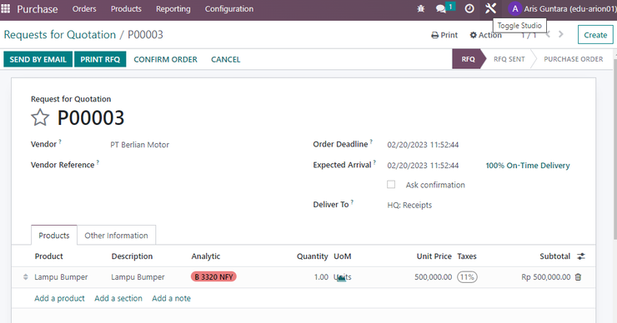
Task: Open the conversations chat icon
Action: (x=441, y=8)
